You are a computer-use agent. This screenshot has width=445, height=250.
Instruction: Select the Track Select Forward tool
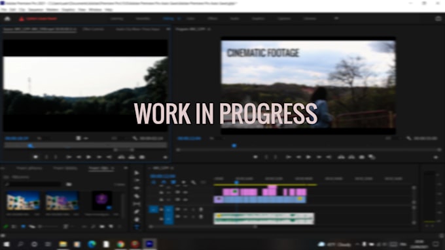[137, 180]
